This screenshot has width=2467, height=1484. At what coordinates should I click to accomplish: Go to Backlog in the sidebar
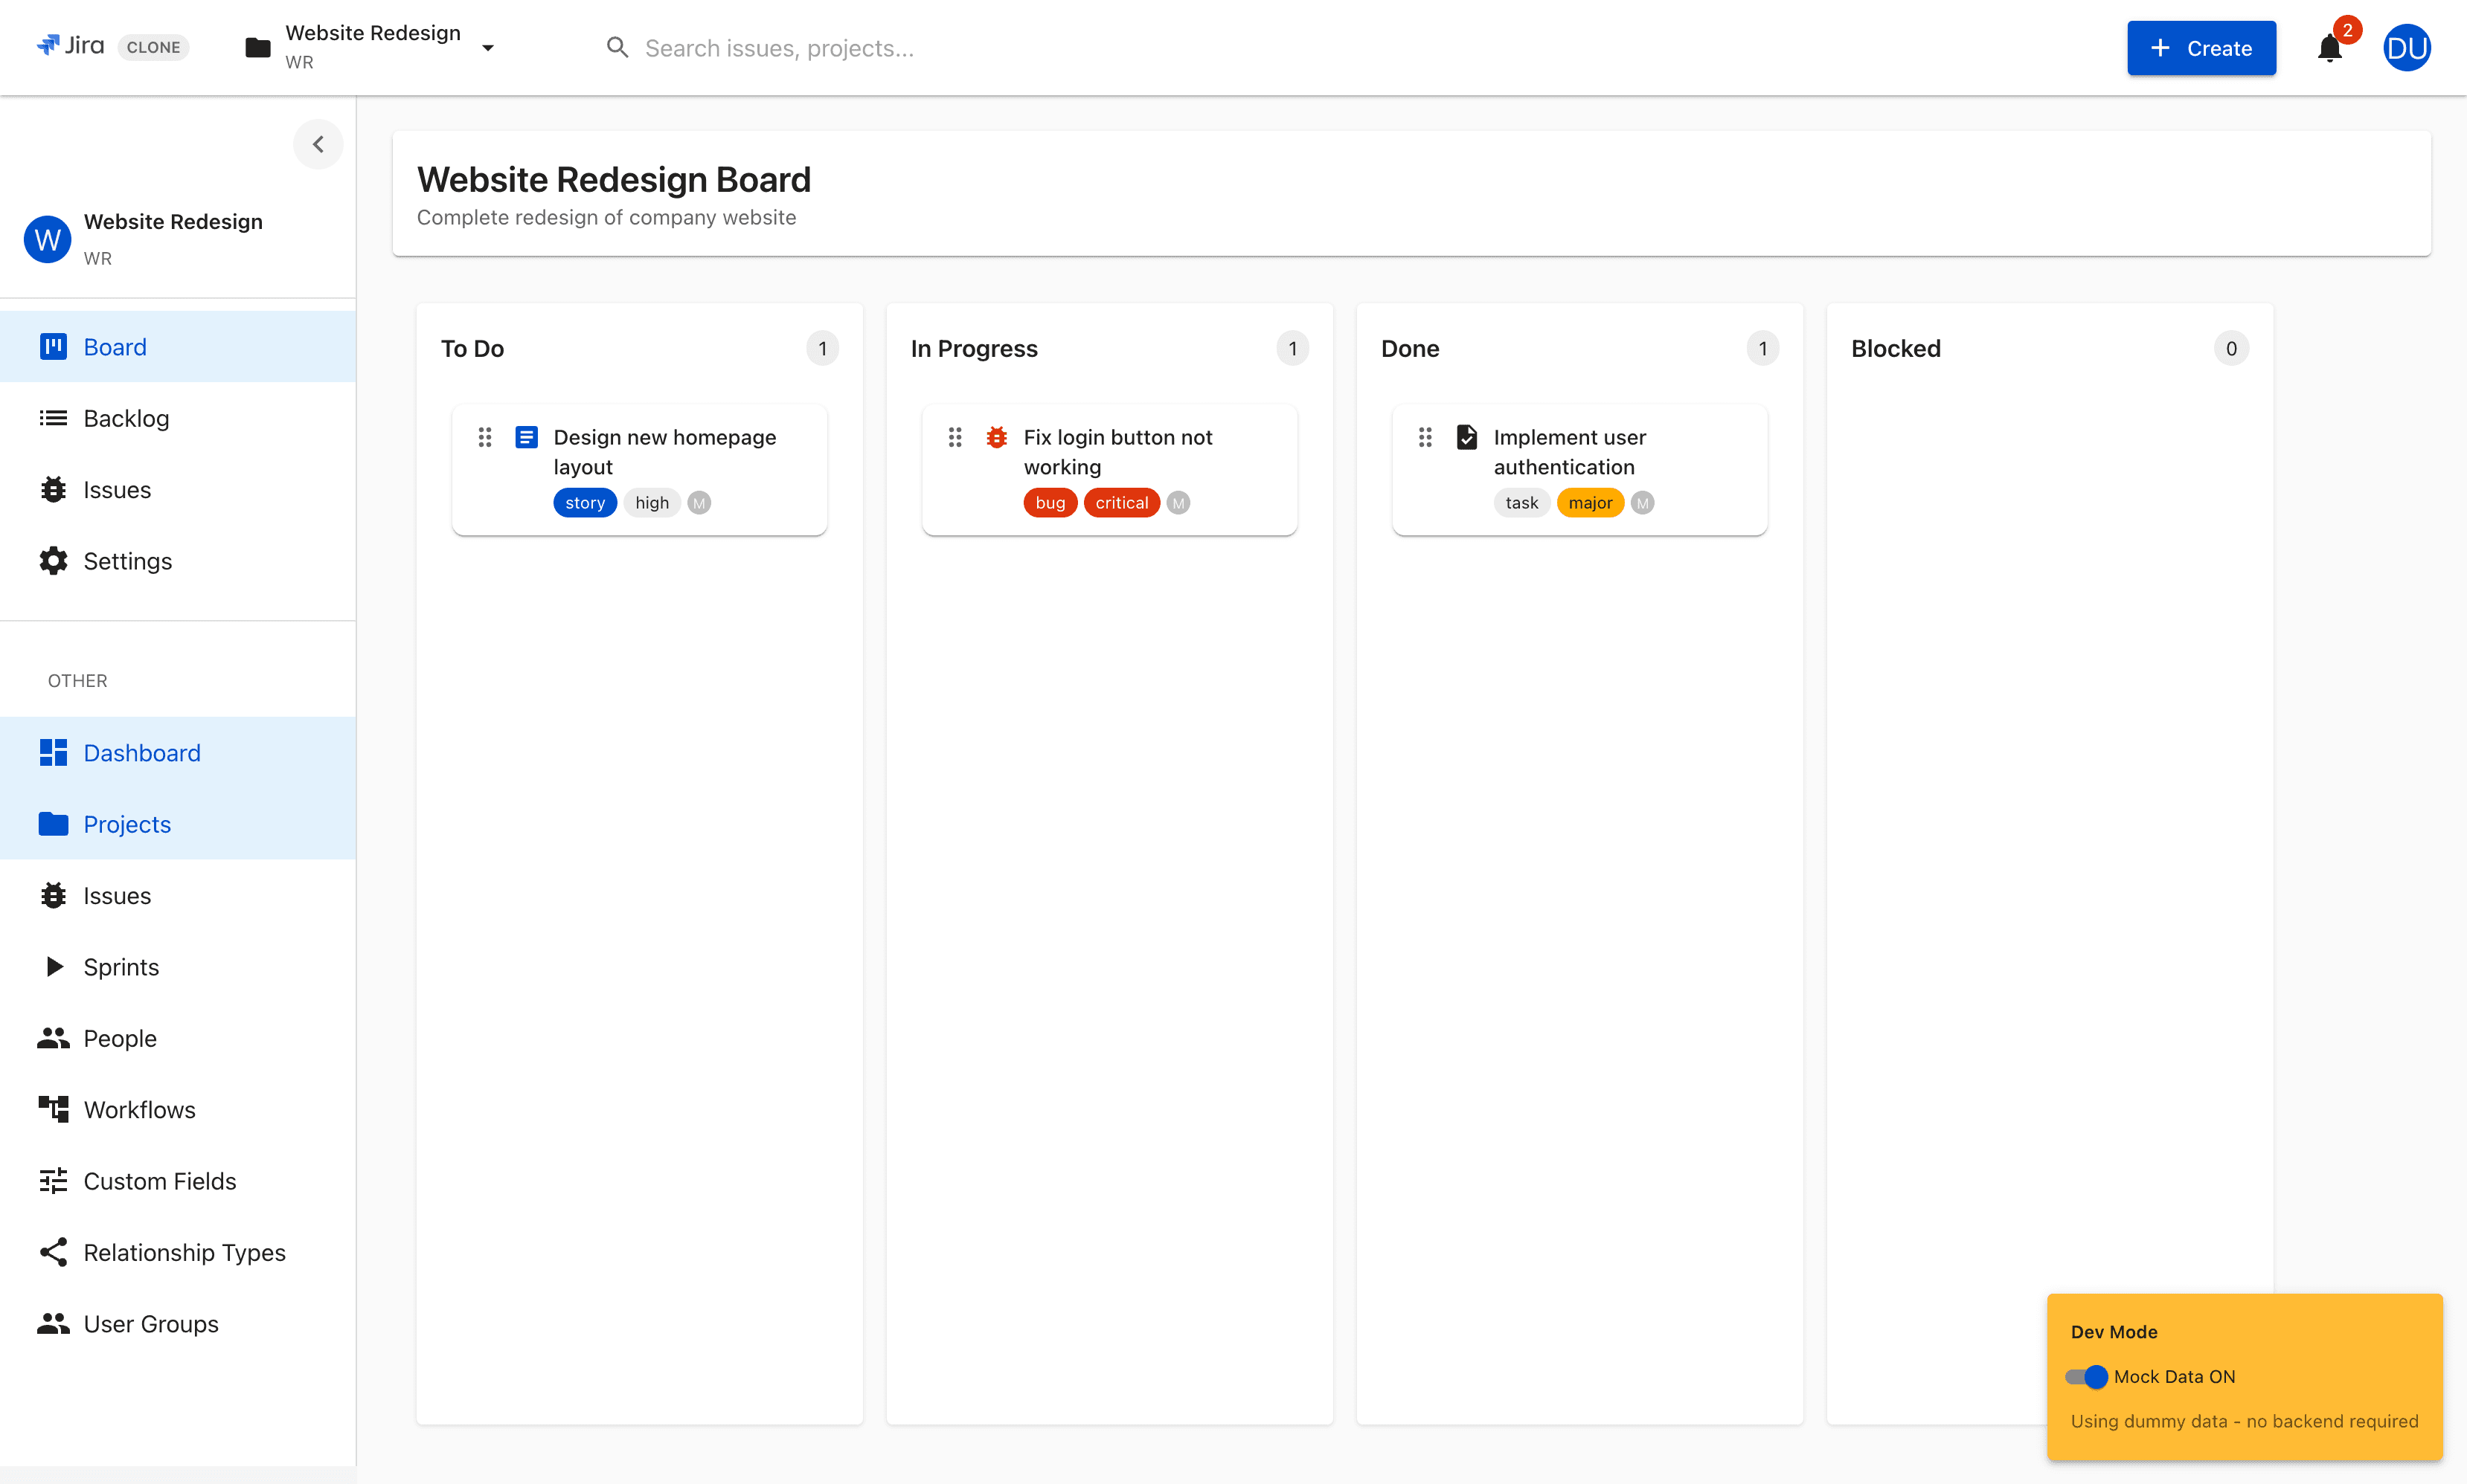tap(126, 418)
